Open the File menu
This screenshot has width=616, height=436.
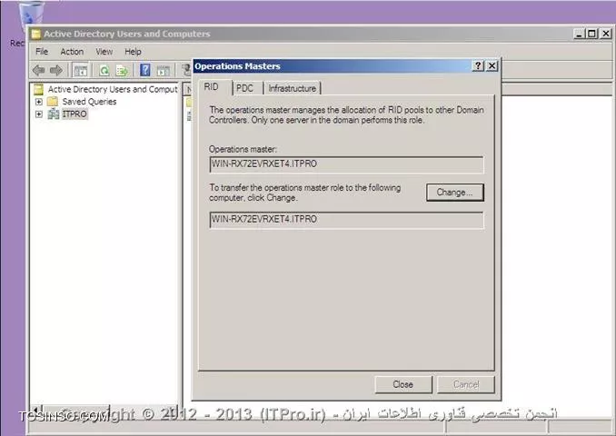(x=42, y=52)
